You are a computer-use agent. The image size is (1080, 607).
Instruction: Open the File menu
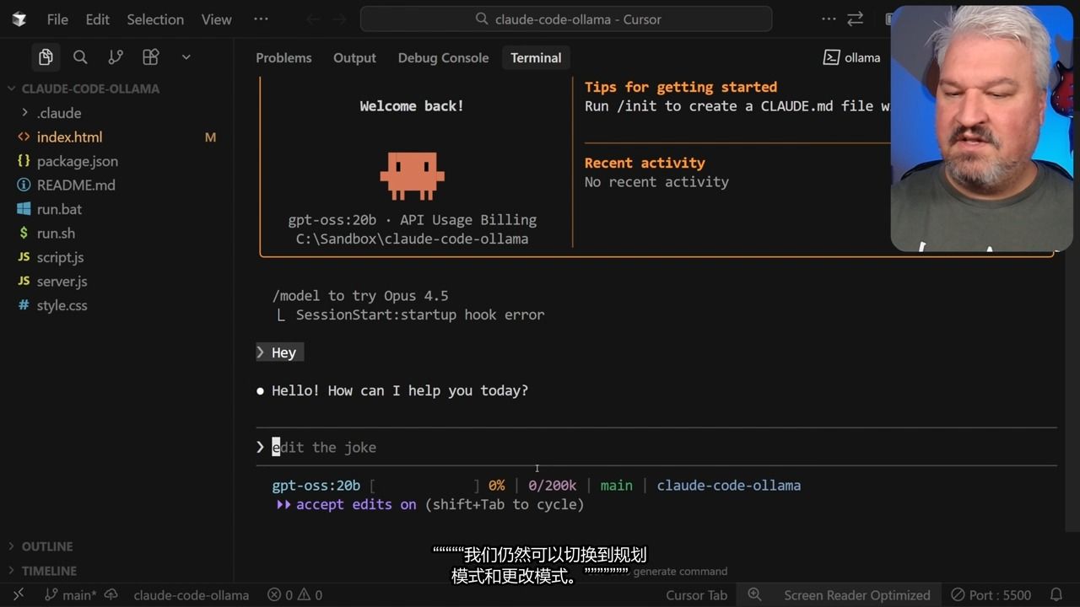[57, 19]
